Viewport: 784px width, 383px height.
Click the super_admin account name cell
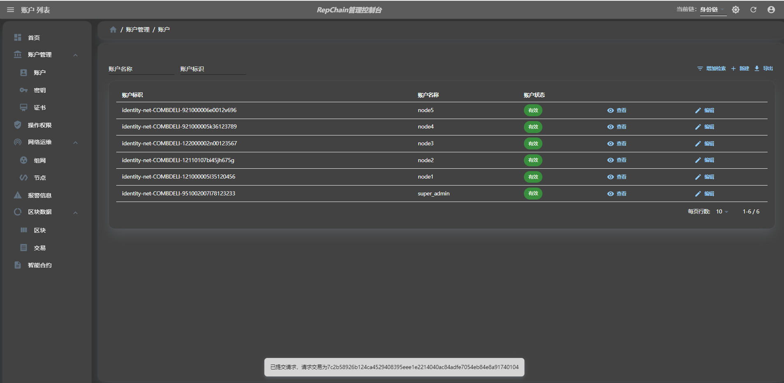[434, 194]
